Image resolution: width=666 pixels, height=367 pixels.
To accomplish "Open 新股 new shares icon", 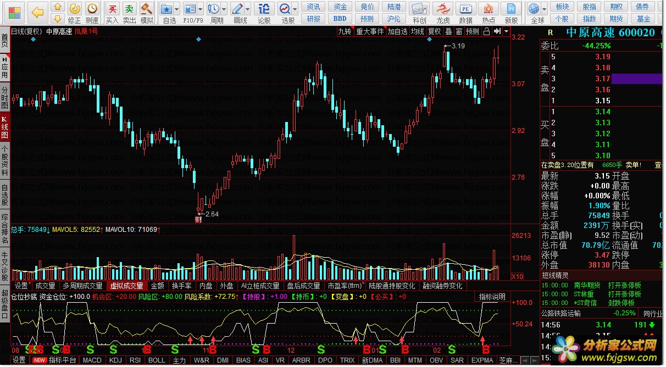I will point(512,13).
